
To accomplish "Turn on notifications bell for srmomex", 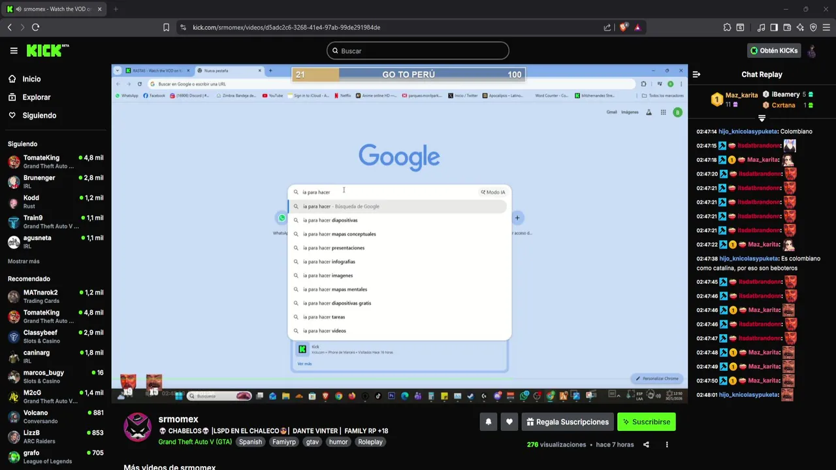I will coord(488,422).
